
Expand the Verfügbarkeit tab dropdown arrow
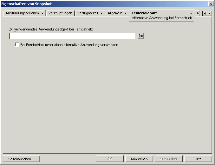point(101,13)
